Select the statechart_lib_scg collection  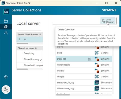[x=84, y=82]
